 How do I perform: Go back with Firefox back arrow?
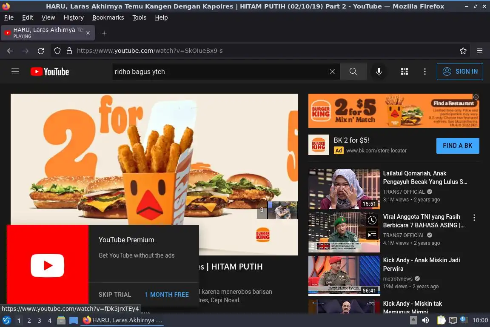[10, 51]
